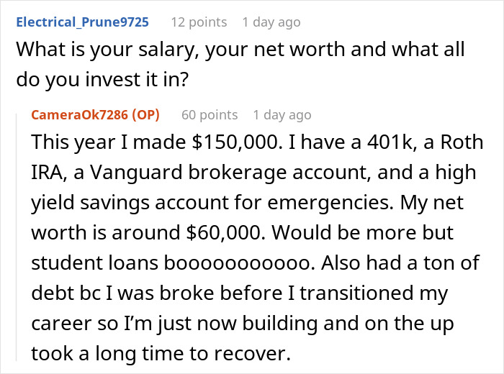Viewport: 504px width, 374px height.
Task: Click the (OP) label
Action: tap(146, 115)
